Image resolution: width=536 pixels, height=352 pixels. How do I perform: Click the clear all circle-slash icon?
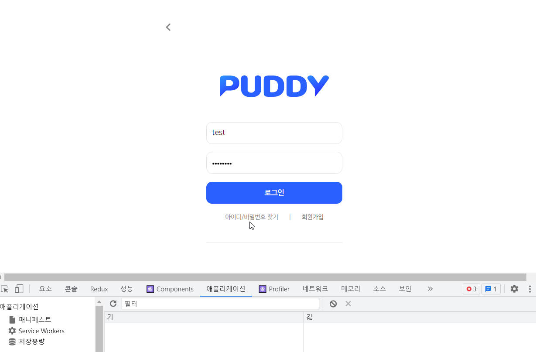coord(333,304)
